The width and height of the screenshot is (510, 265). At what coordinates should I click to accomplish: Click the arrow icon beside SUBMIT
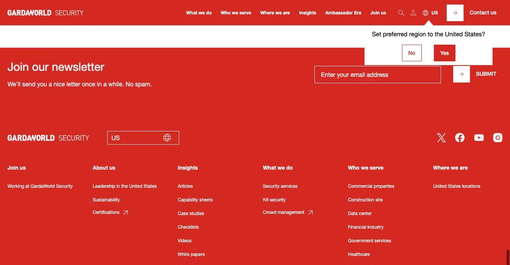click(461, 74)
